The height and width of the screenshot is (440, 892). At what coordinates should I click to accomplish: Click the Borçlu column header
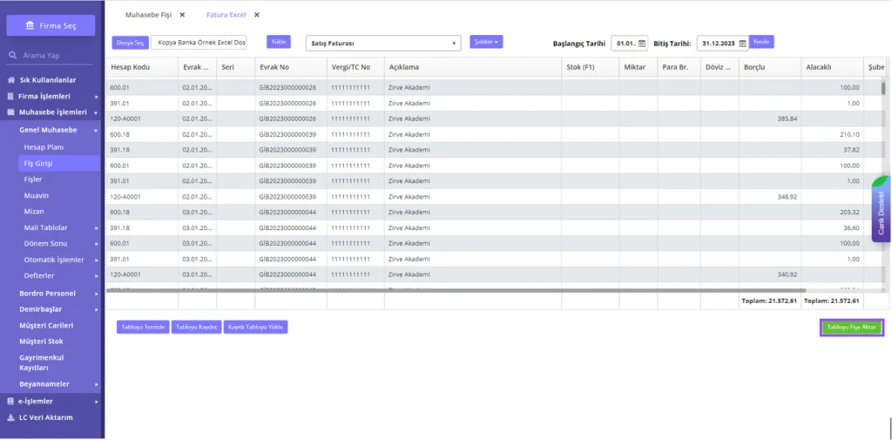click(770, 67)
